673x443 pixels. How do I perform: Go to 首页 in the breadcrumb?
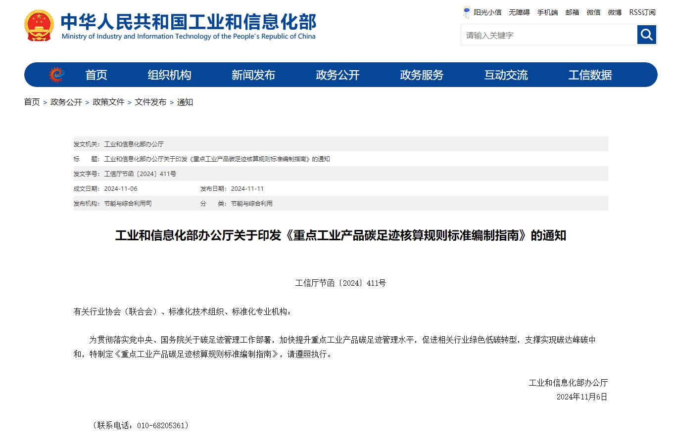tap(32, 102)
